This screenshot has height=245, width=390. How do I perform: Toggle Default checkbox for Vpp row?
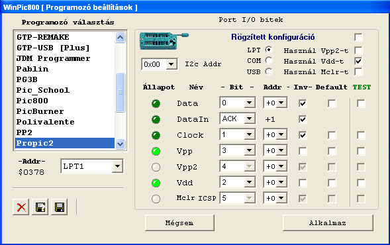332,151
